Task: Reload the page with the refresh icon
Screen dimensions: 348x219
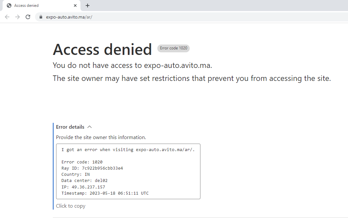Action: coord(28,17)
